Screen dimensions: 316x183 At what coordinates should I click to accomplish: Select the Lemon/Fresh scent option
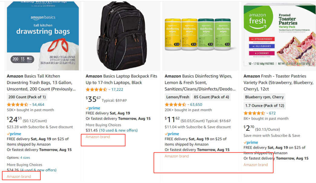coord(178,97)
